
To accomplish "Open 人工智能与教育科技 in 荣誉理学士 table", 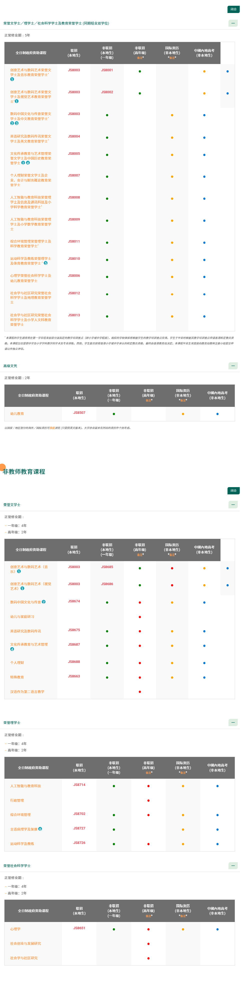I will (25, 786).
